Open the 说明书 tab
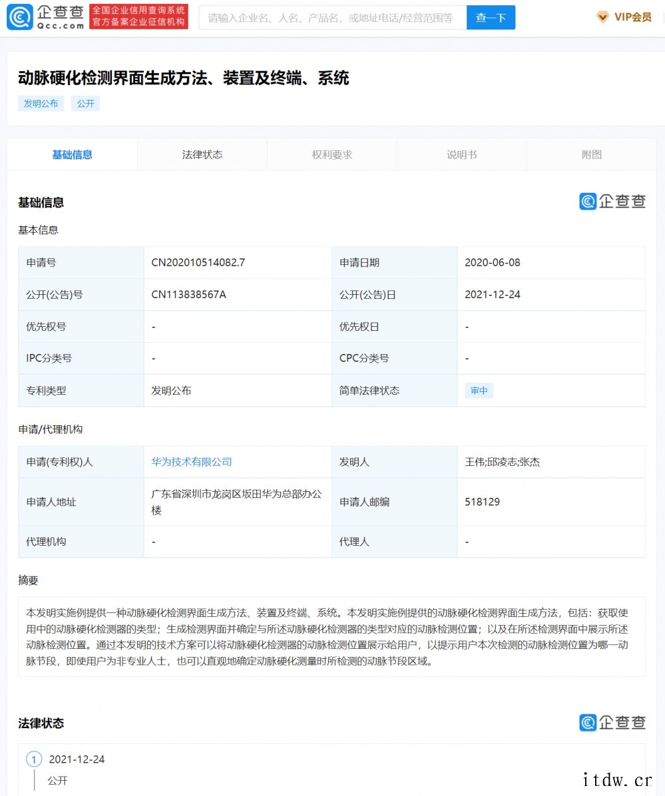 (461, 155)
